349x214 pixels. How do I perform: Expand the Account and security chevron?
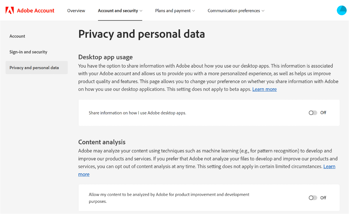tap(141, 11)
